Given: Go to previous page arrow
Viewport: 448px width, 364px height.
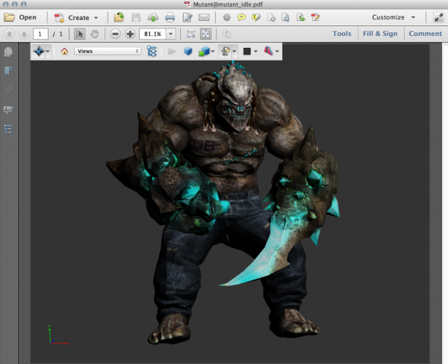Looking at the screenshot, I should (9, 34).
